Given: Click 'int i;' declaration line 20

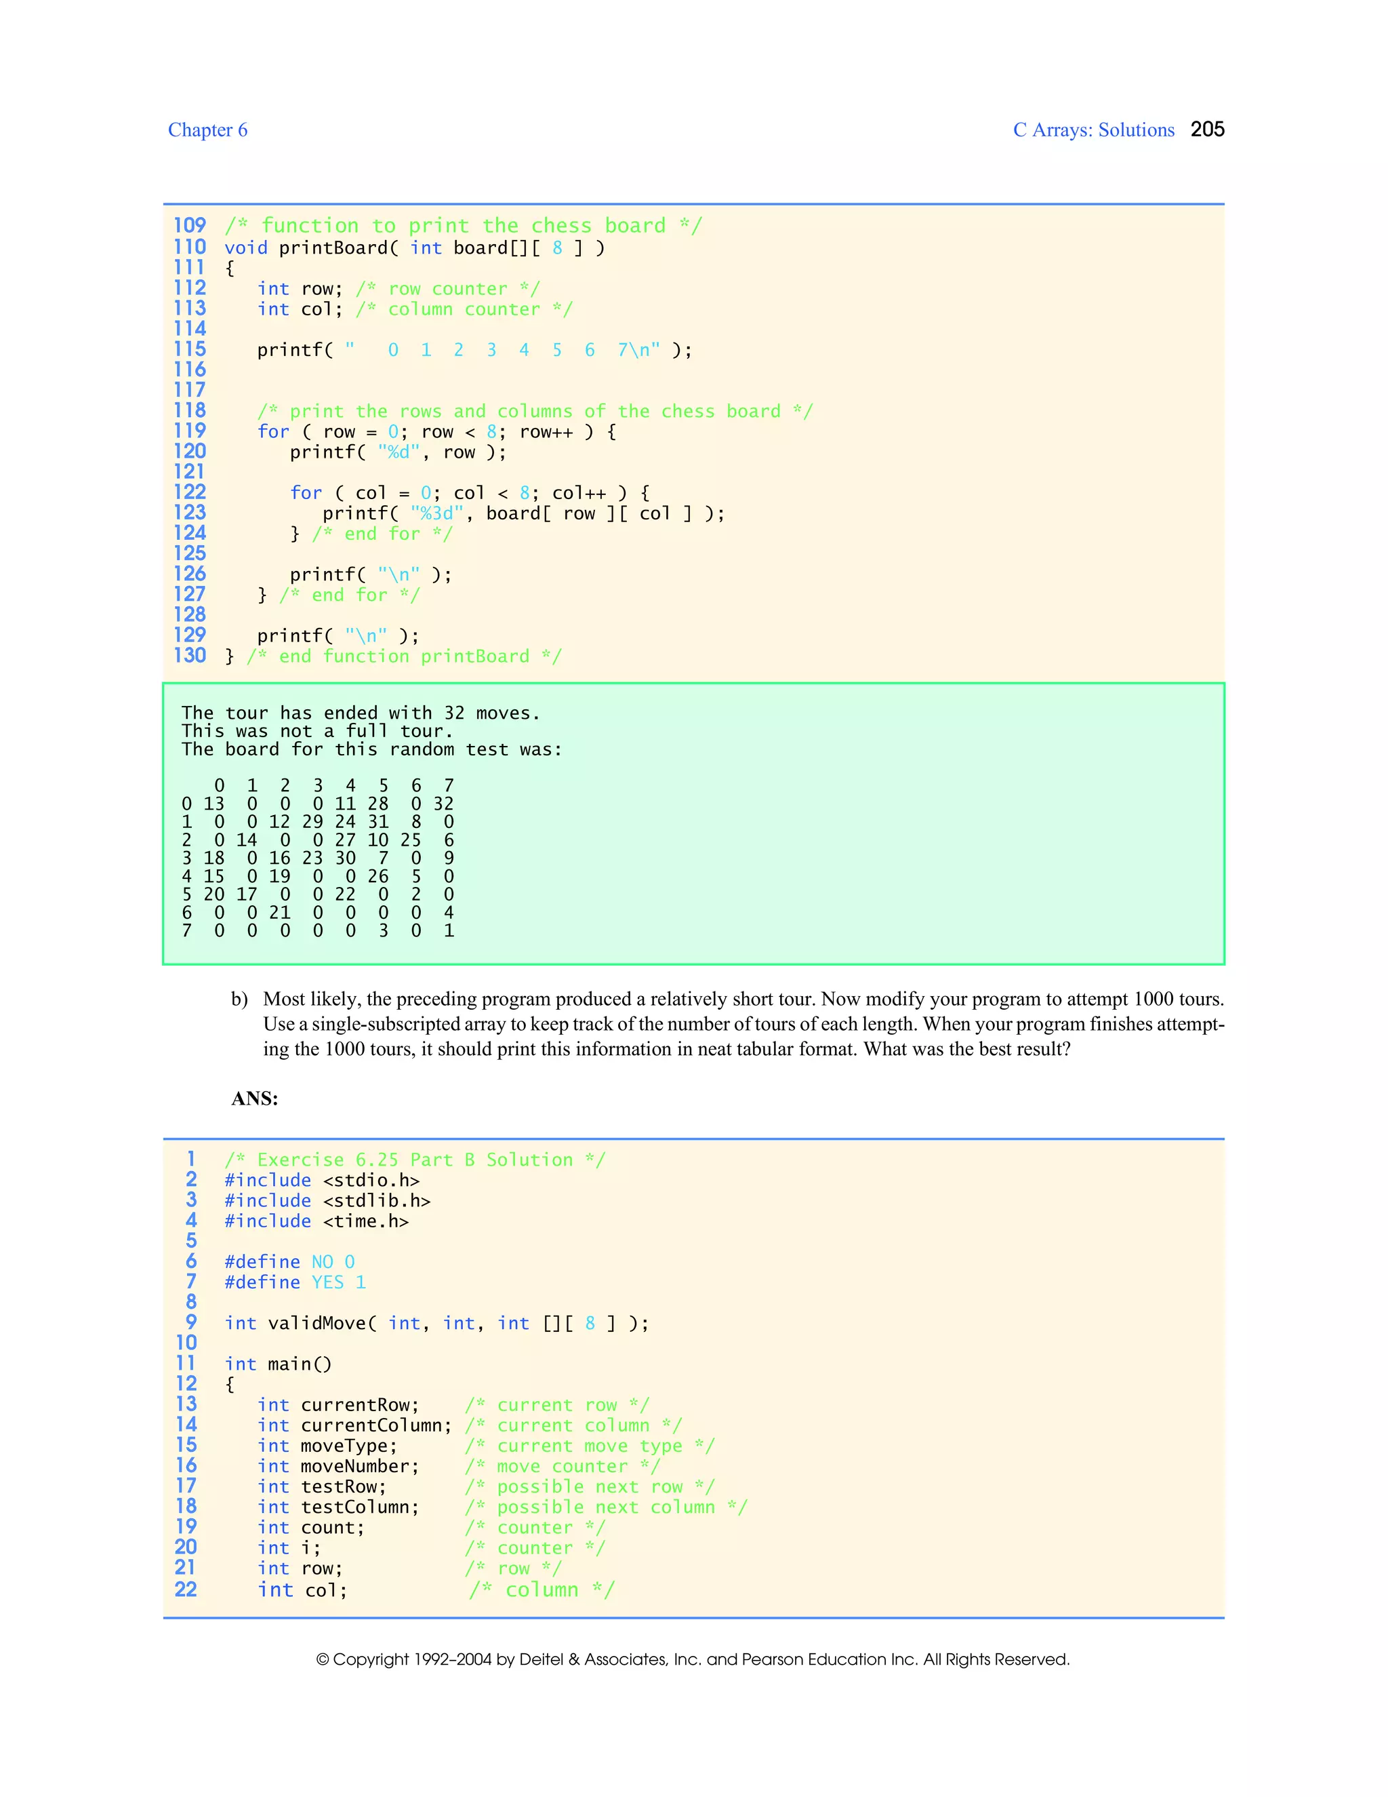Looking at the screenshot, I should pos(289,1549).
